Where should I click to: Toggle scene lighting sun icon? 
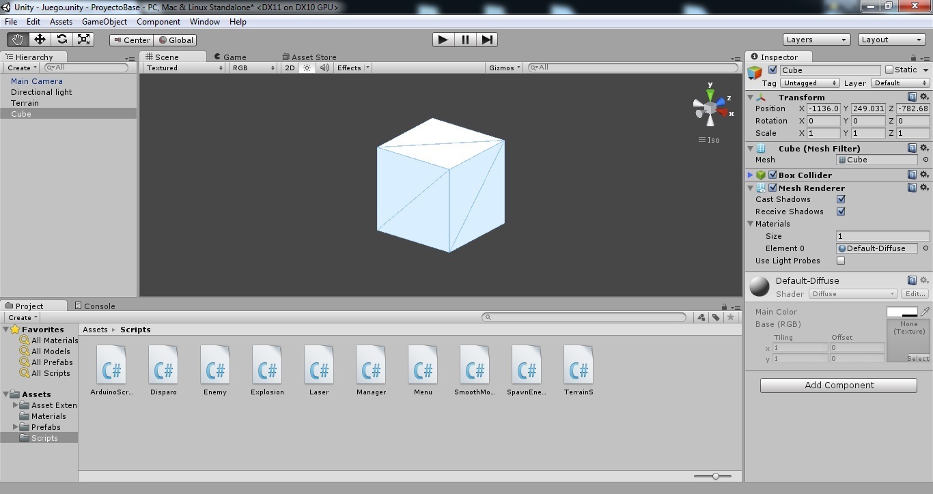(307, 68)
